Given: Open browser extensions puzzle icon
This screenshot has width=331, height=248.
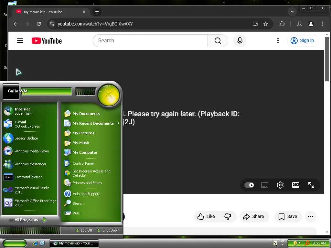Looking at the screenshot, I should (282, 24).
